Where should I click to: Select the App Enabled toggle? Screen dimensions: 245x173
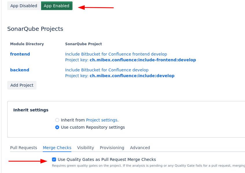pos(57,6)
